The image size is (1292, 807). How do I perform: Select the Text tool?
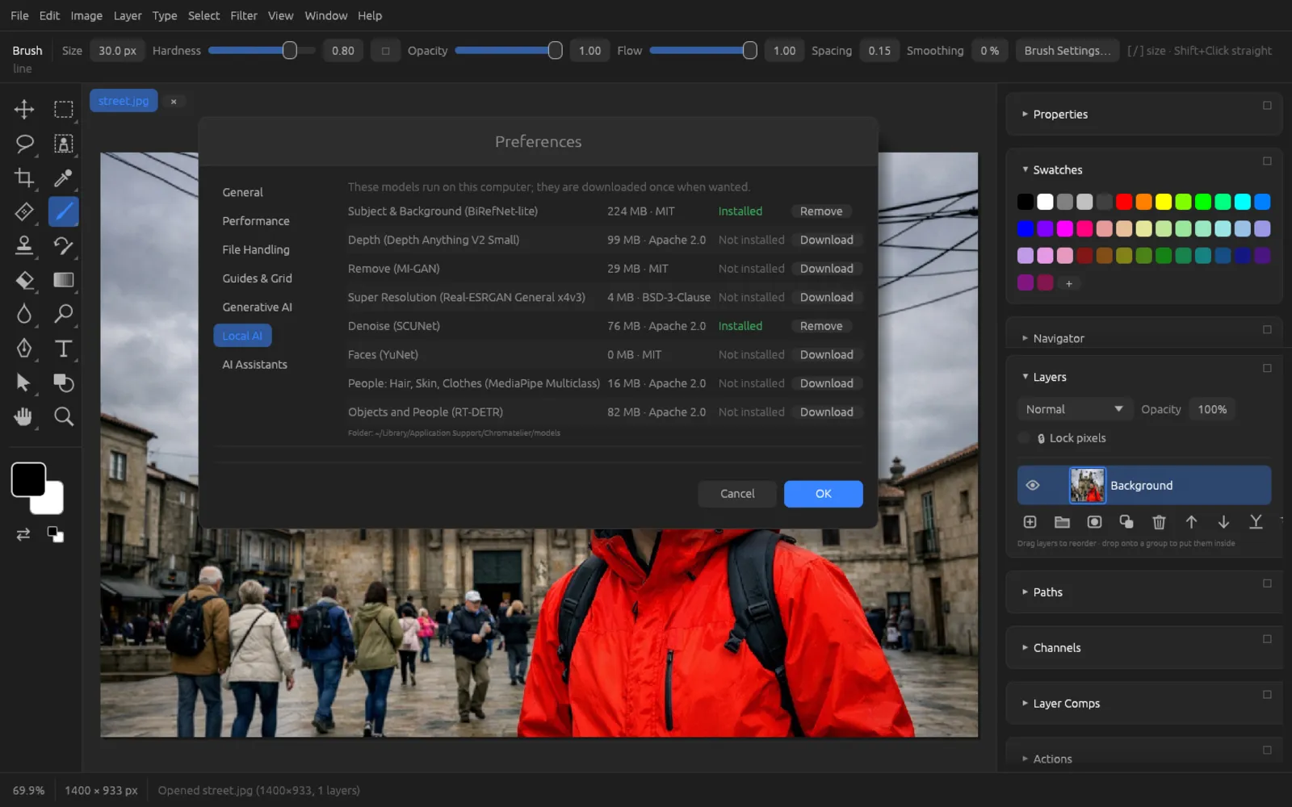[63, 349]
